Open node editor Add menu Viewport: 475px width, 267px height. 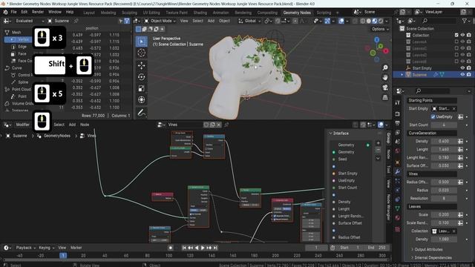(x=72, y=125)
